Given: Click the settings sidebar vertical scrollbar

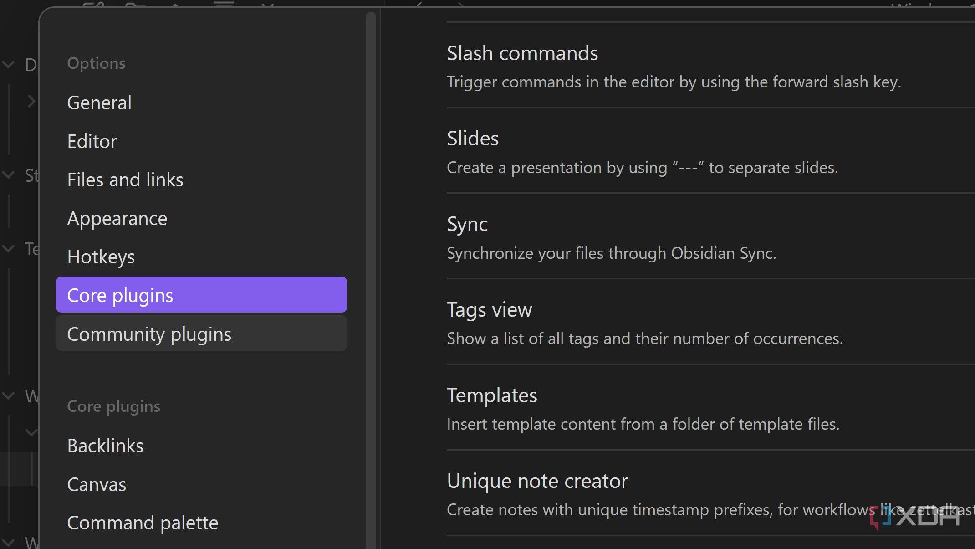Looking at the screenshot, I should [371, 273].
